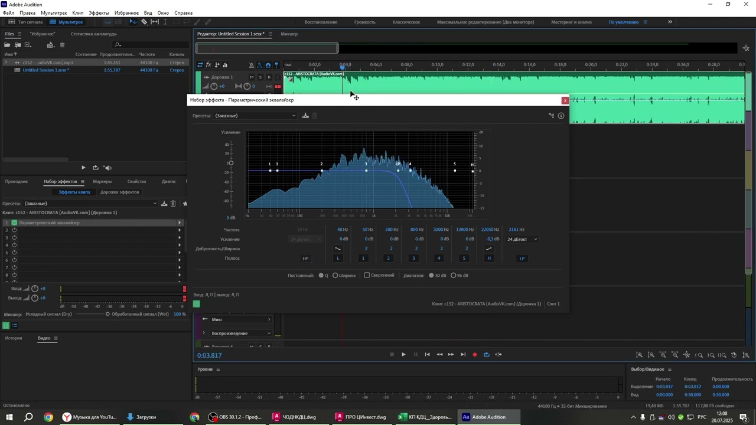This screenshot has height=425, width=756.
Task: Open the Эффекты menu
Action: tap(99, 12)
